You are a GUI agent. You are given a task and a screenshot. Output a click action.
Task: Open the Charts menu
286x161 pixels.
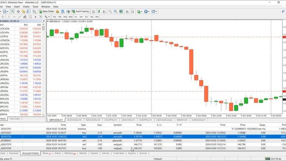pos(26,7)
